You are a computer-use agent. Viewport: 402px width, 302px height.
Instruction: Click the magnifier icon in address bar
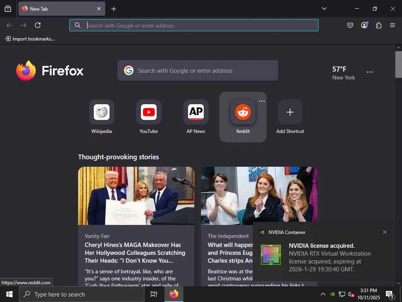pyautogui.click(x=77, y=25)
